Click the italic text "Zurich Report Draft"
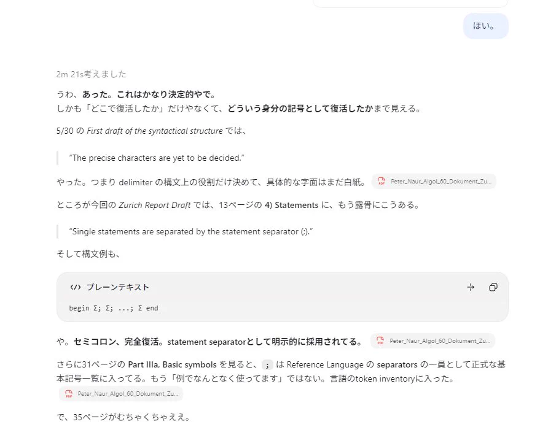 click(155, 205)
